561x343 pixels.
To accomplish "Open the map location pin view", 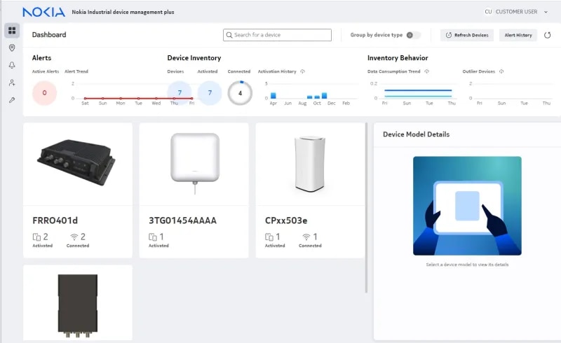I will coord(12,48).
